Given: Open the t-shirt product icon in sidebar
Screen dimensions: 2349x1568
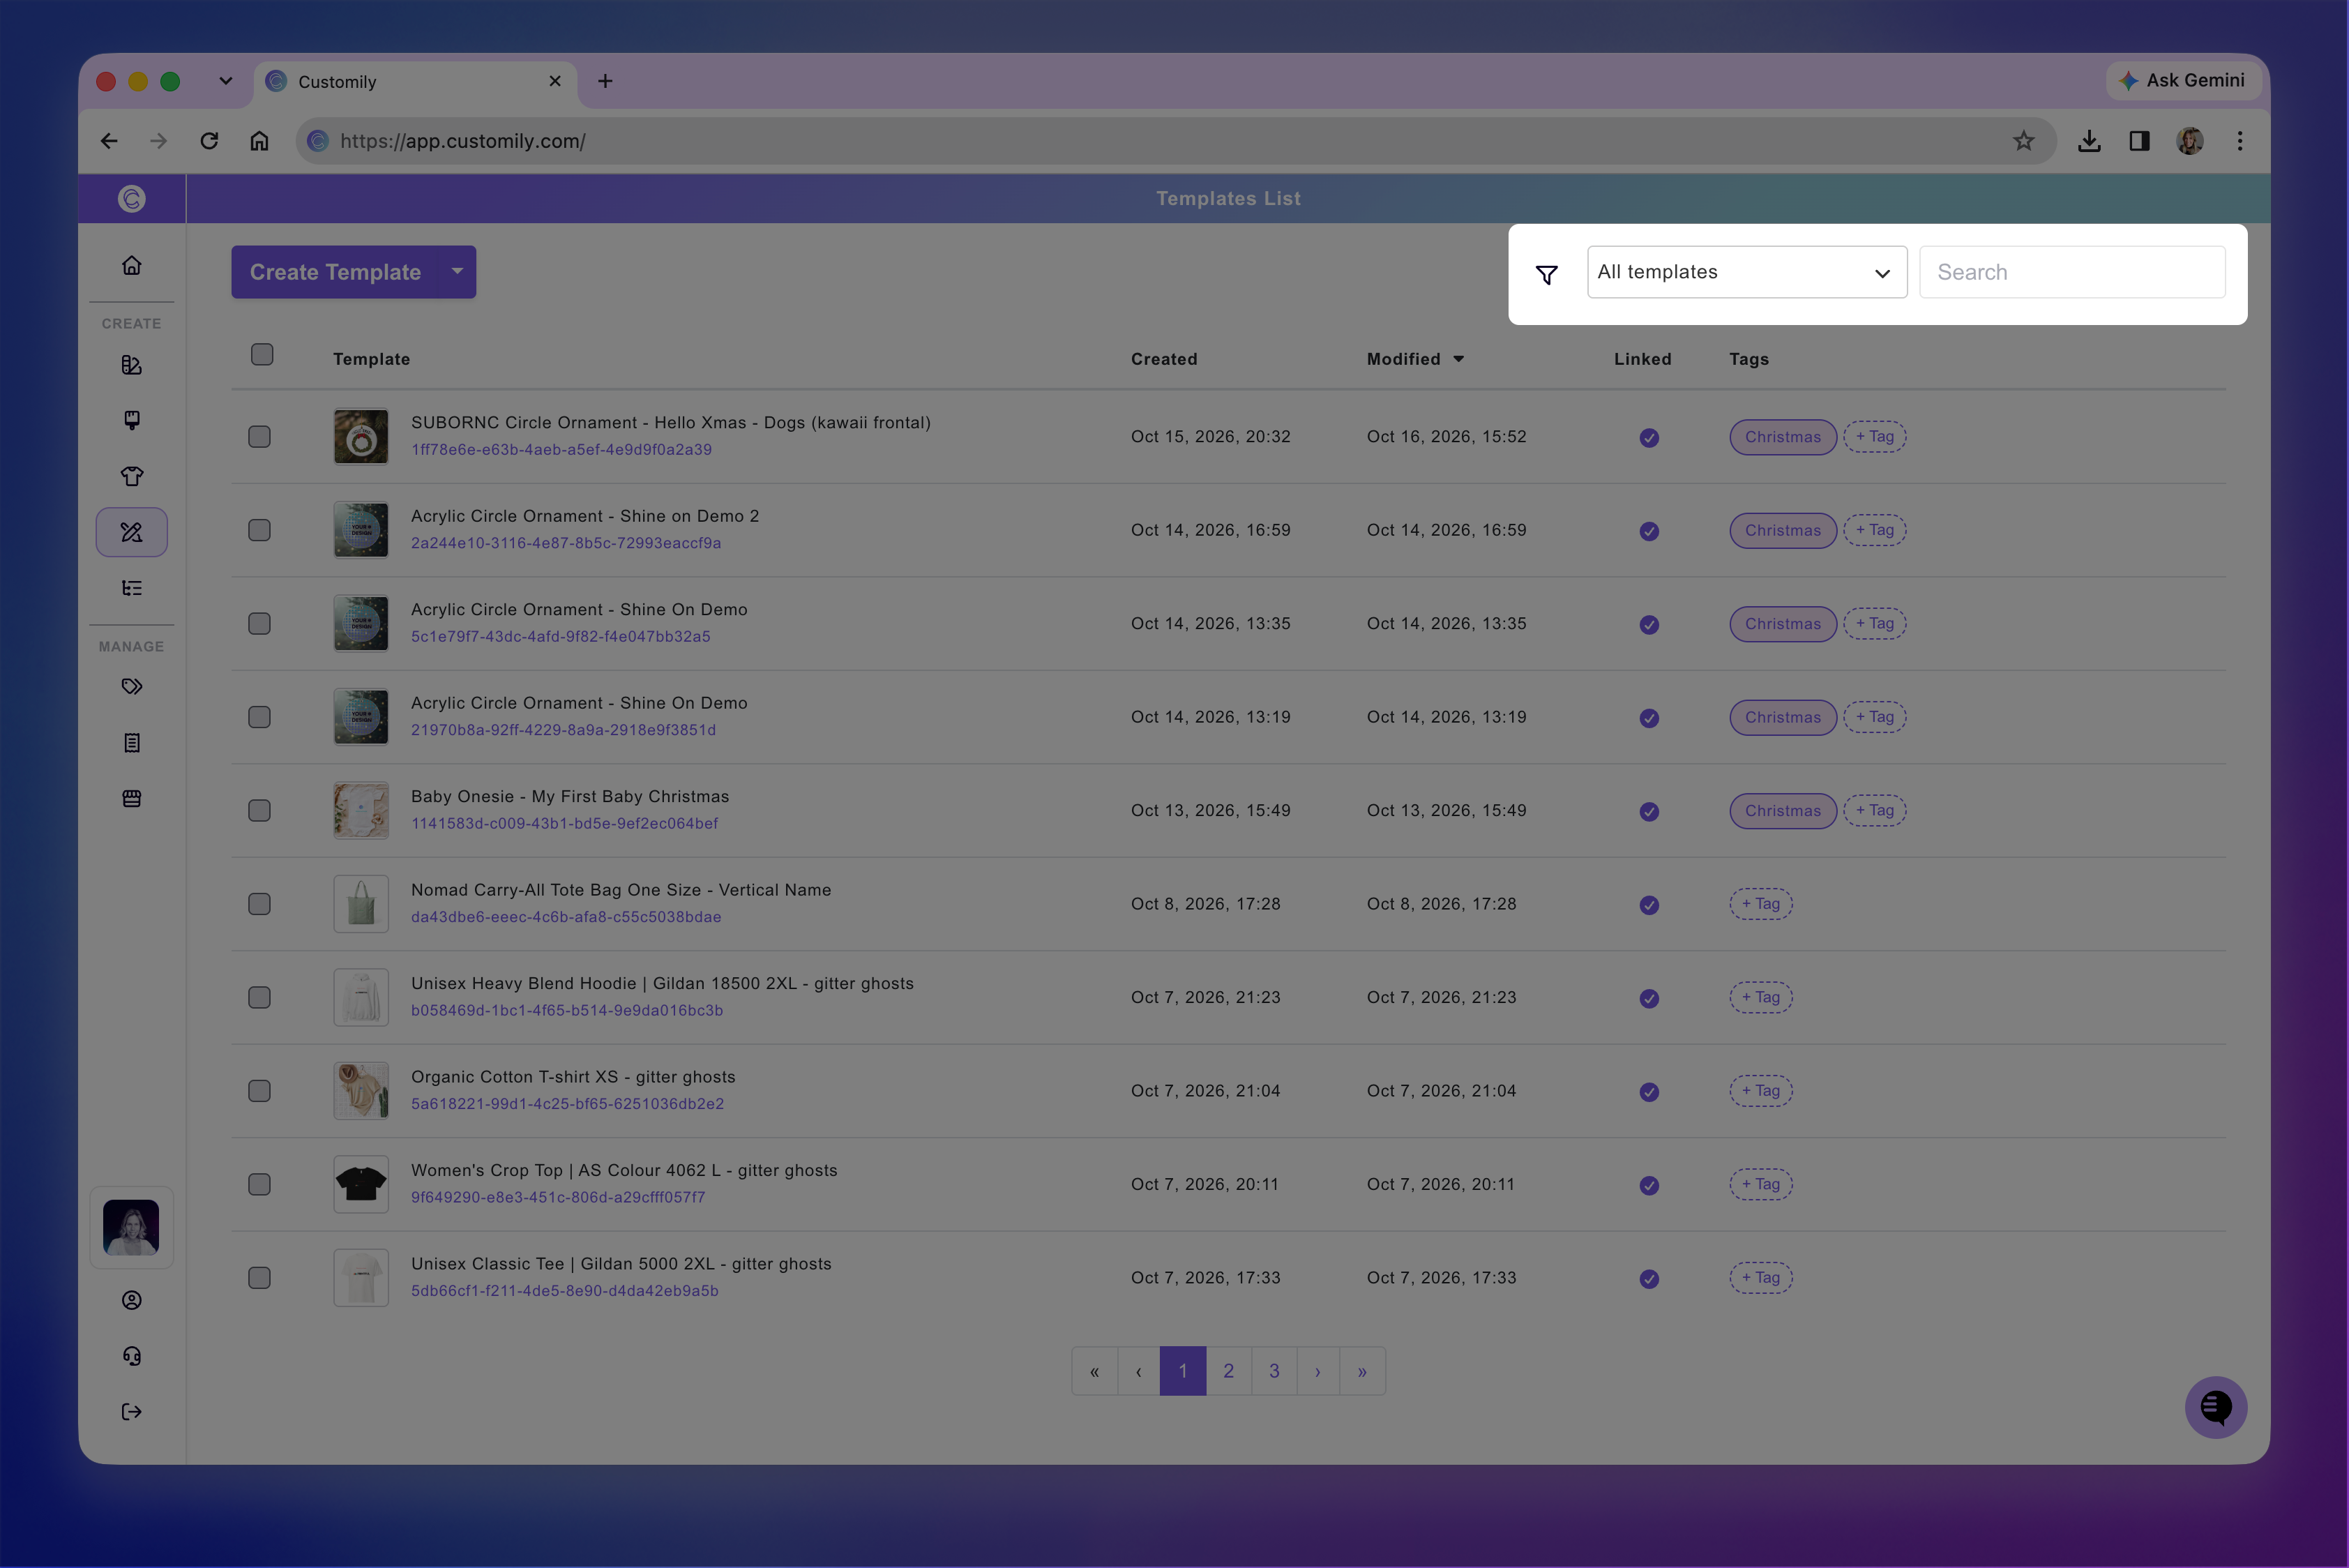Looking at the screenshot, I should coord(131,476).
